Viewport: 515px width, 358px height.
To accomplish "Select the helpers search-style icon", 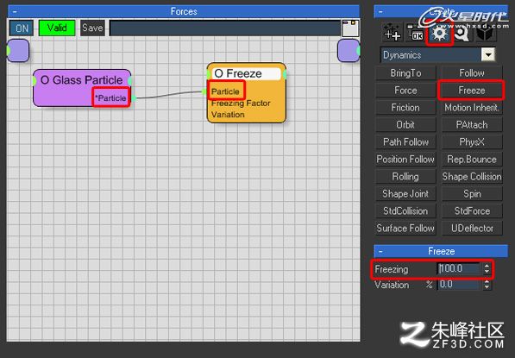I will (462, 33).
